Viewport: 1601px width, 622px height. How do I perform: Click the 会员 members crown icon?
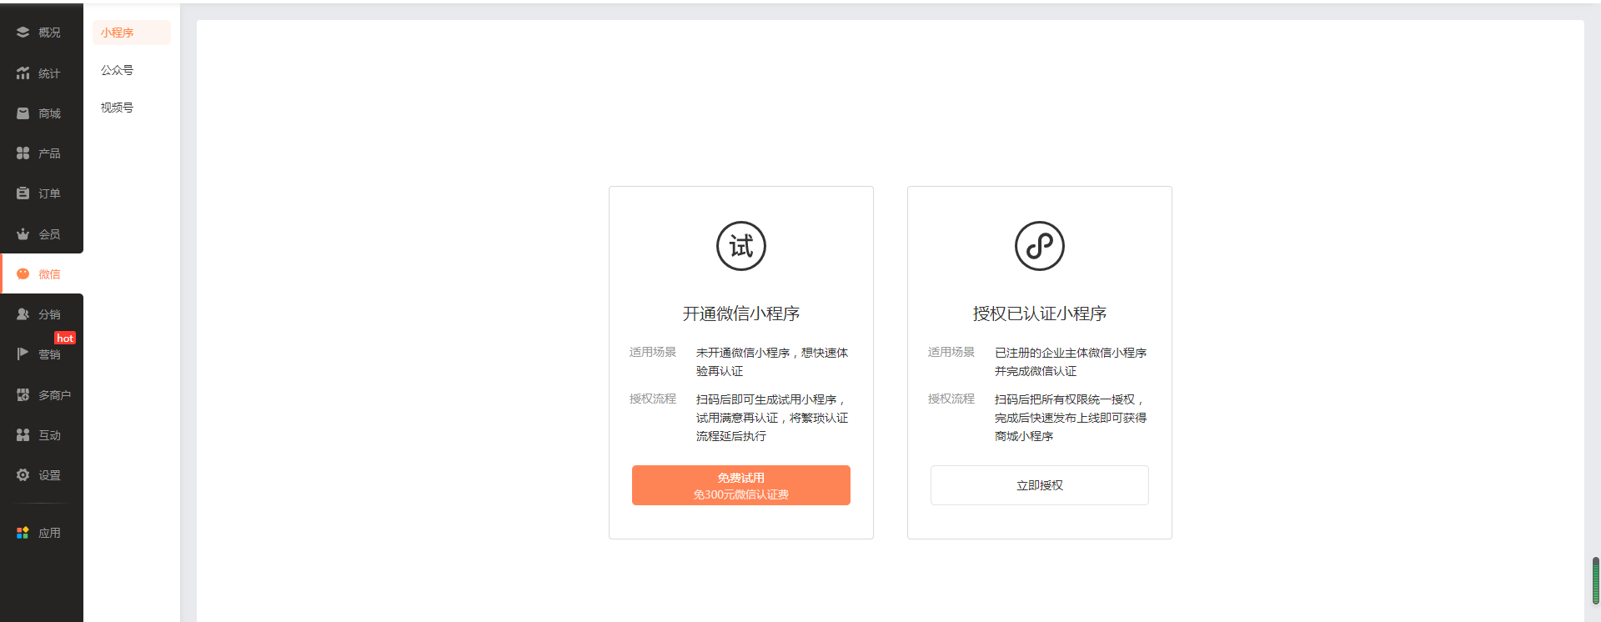[23, 234]
